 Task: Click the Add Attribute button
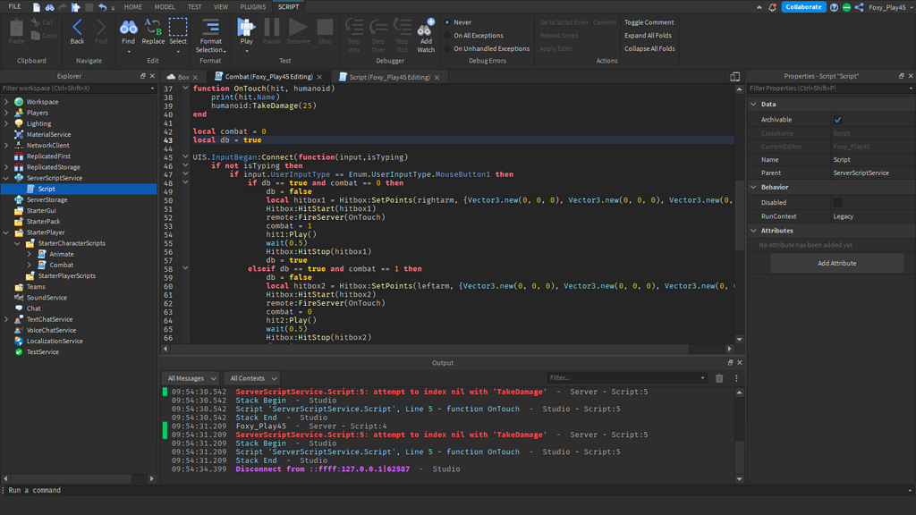point(836,263)
